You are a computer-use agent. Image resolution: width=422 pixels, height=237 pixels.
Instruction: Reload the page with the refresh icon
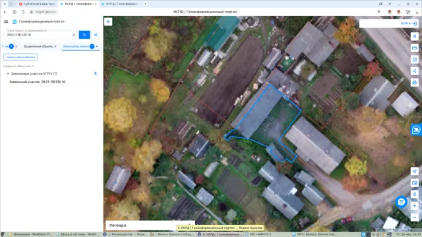[x=24, y=12]
